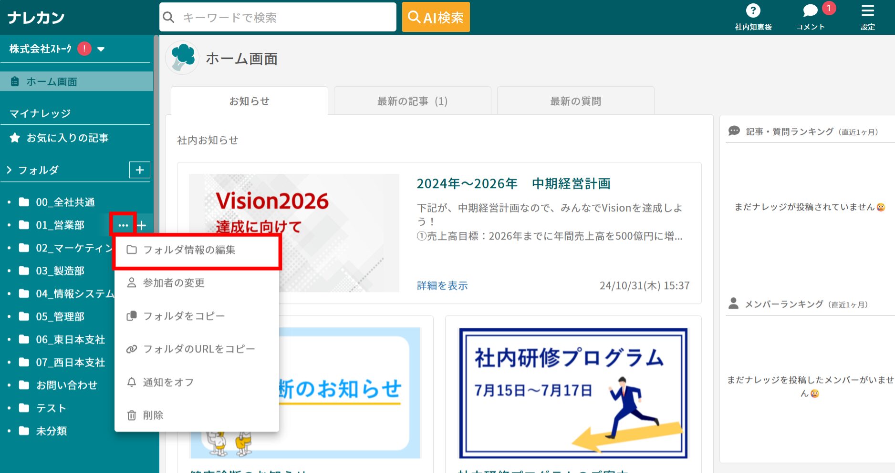Open the 社内研修プログラム thumbnail card
The width and height of the screenshot is (895, 473).
click(x=573, y=393)
